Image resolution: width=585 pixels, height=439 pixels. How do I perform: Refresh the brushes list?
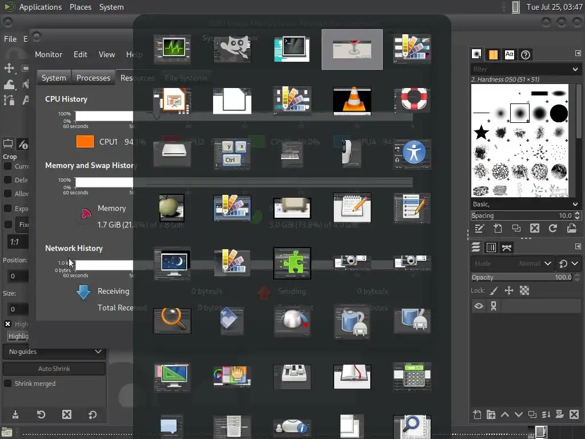(x=553, y=228)
